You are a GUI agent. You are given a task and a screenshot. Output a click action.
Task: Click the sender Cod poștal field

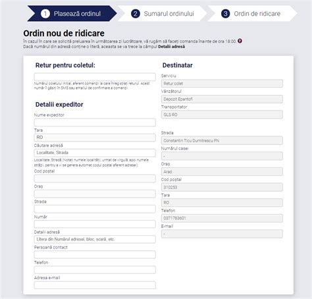(95, 178)
